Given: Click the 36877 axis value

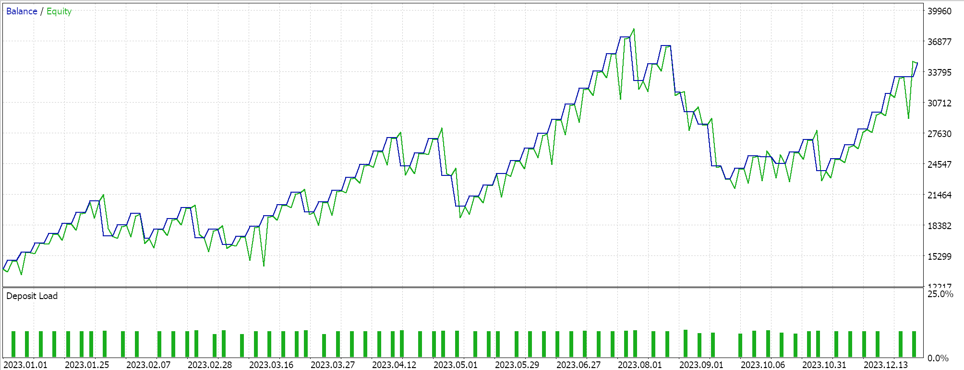Looking at the screenshot, I should click(940, 42).
